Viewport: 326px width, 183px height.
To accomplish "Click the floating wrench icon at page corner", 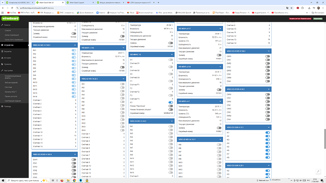I will pyautogui.click(x=318, y=171).
